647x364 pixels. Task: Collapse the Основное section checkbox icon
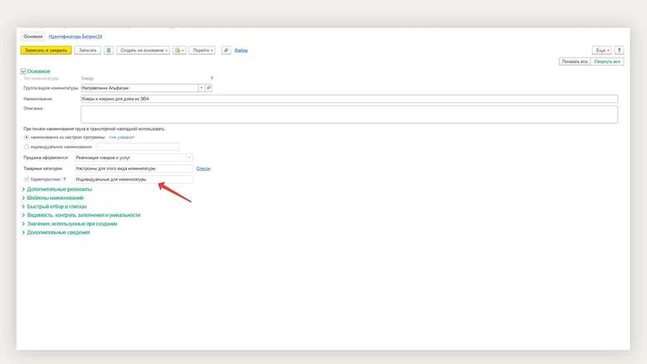pos(23,71)
